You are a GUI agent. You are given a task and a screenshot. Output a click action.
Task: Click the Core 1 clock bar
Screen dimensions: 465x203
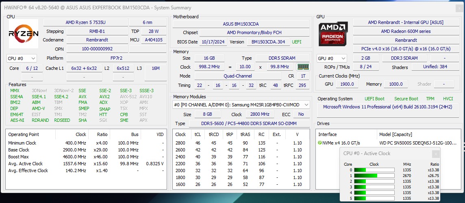pyautogui.click(x=374, y=175)
